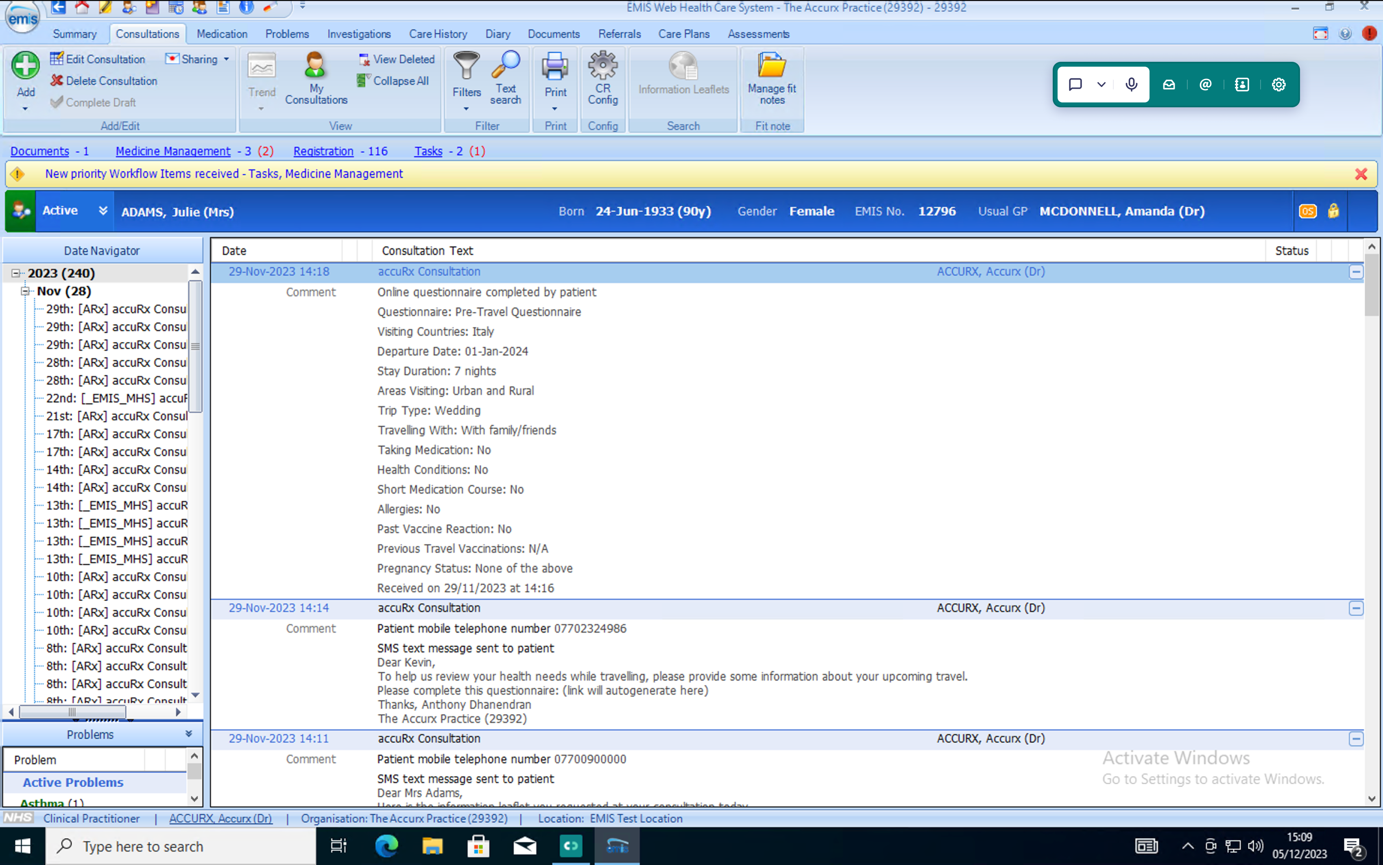
Task: Open Accurx message options chevron
Action: [x=1102, y=85]
